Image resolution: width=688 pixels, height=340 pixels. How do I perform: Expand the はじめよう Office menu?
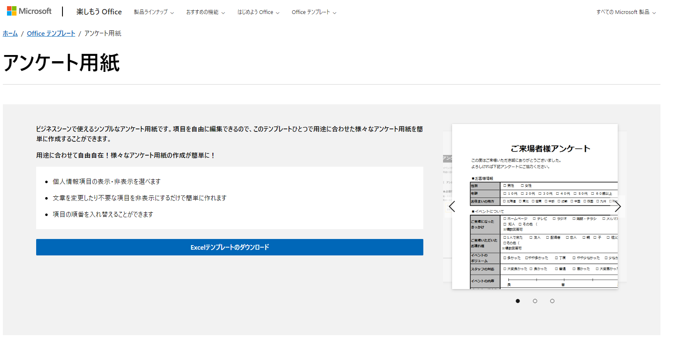pos(259,12)
